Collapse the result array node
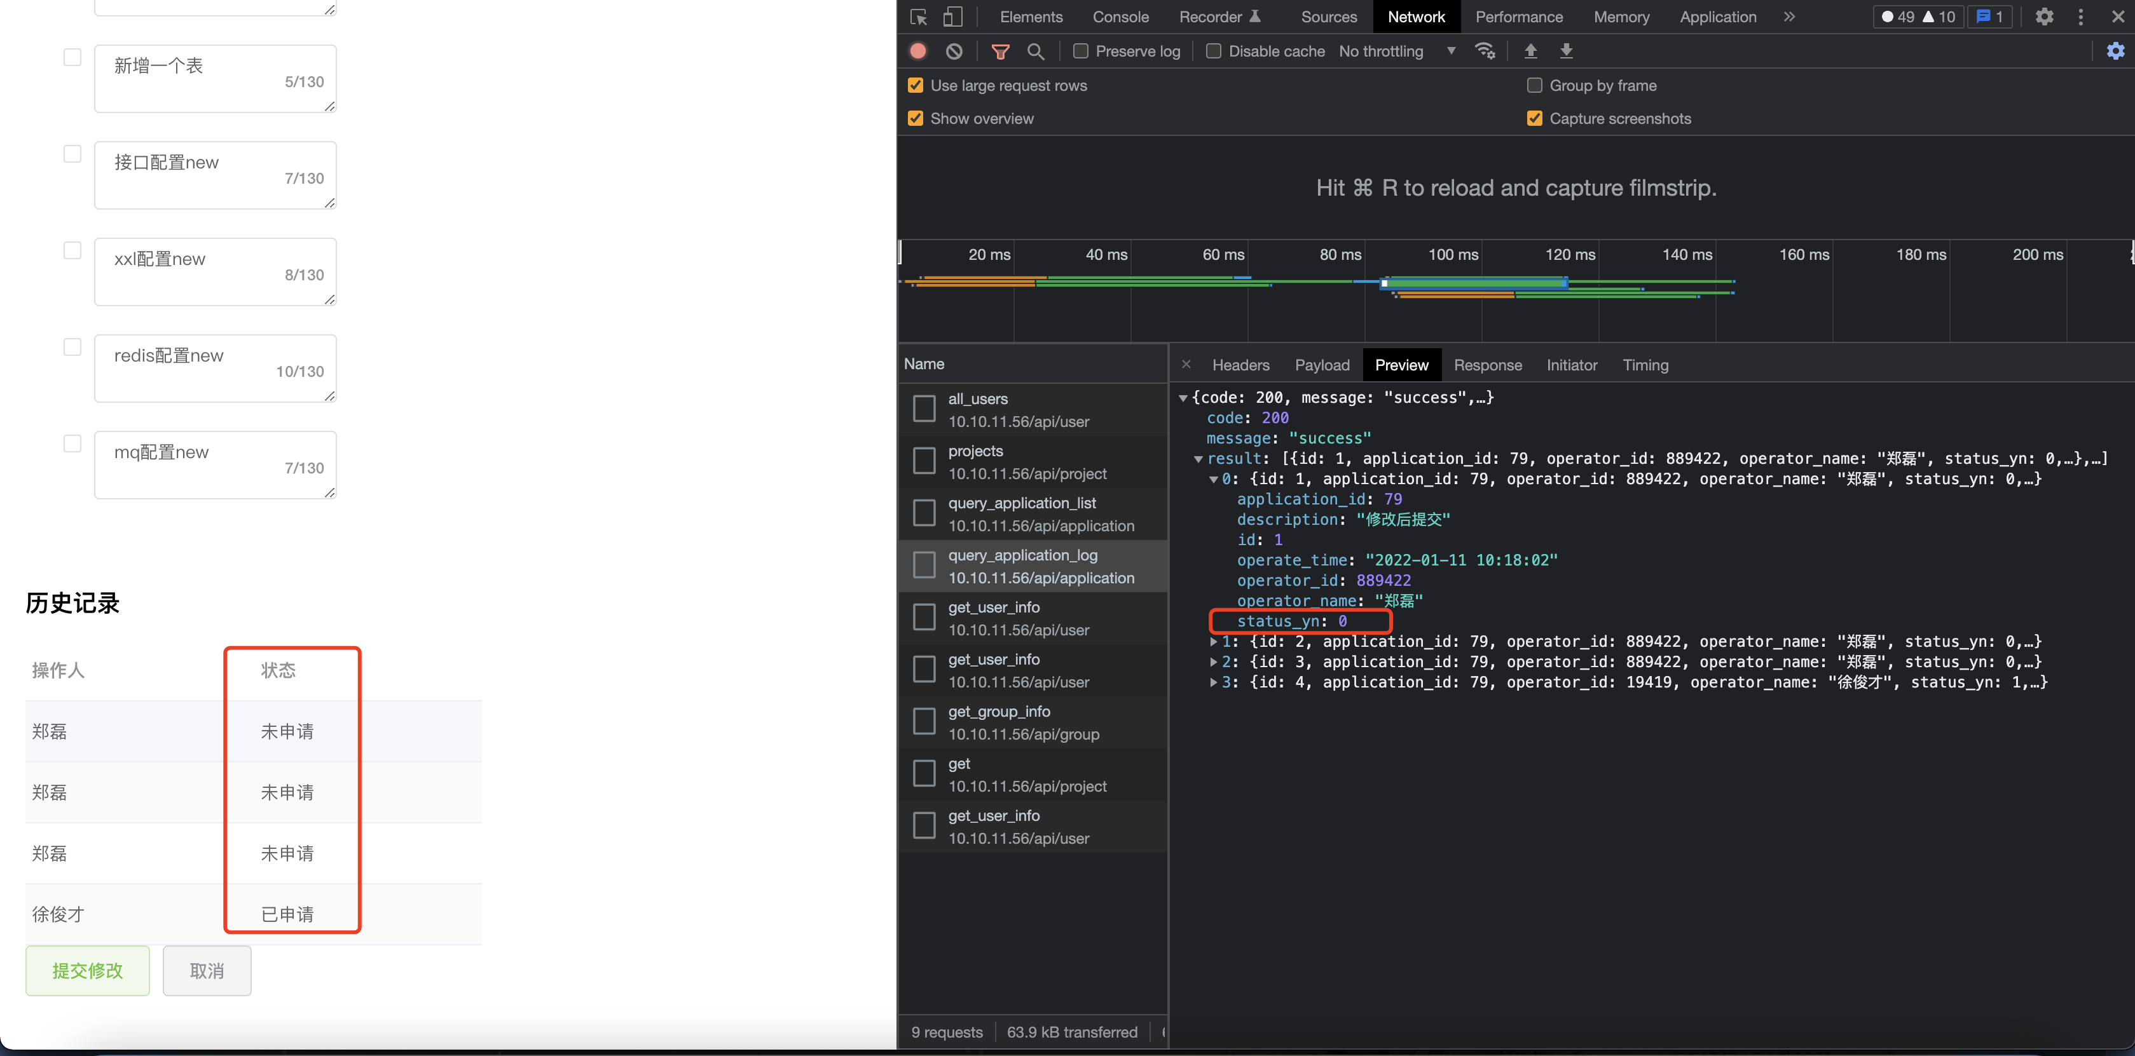 point(1198,459)
